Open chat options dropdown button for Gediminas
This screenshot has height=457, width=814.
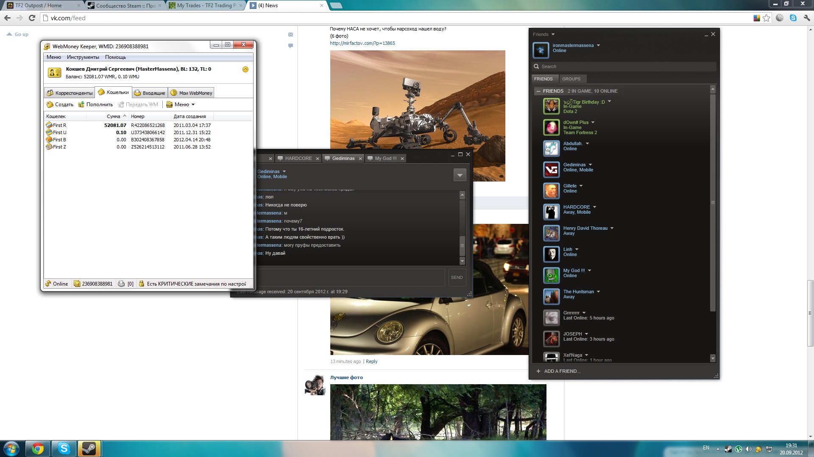click(460, 175)
